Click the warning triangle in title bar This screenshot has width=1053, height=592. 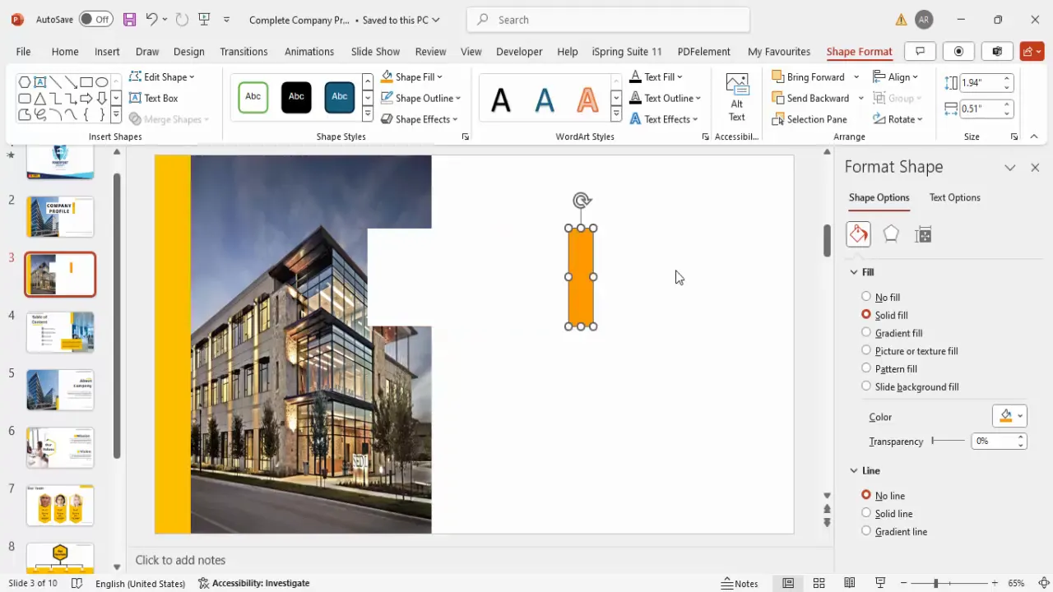[x=901, y=20]
